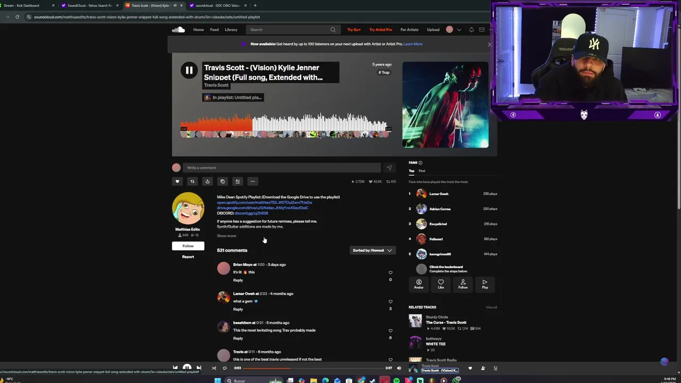Click the search magnifier icon

(x=333, y=30)
